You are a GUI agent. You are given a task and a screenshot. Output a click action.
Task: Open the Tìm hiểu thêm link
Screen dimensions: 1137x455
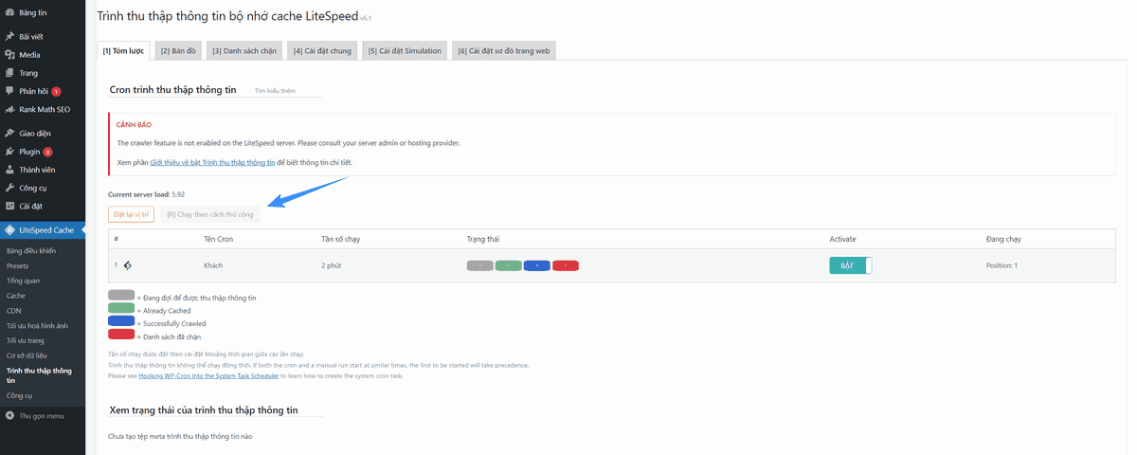point(276,91)
